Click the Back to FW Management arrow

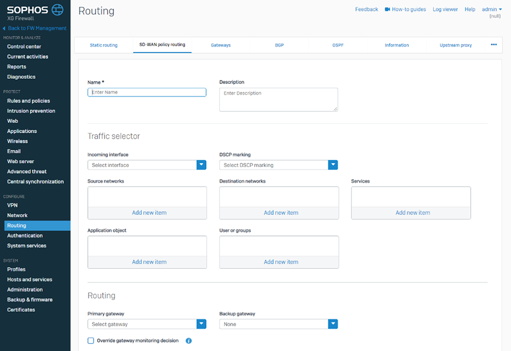(x=4, y=28)
